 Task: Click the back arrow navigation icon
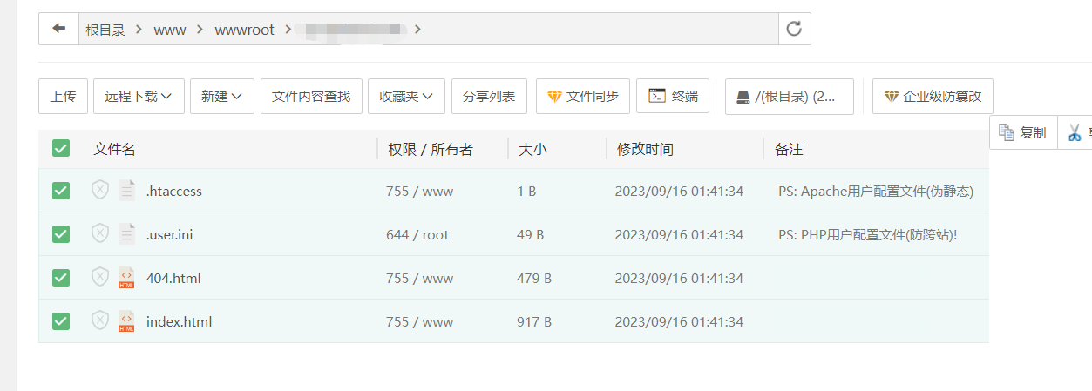point(58,29)
